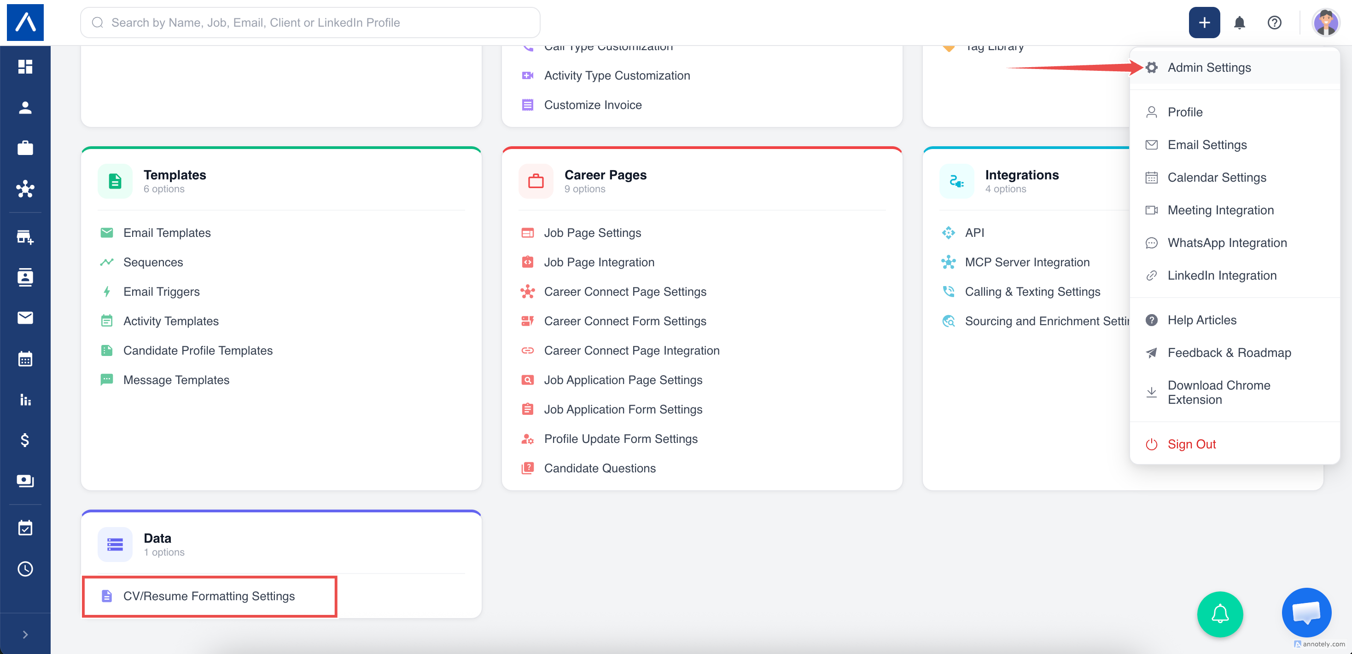The image size is (1352, 654).
Task: Expand the sidebar with the bottom chevron
Action: [x=25, y=635]
